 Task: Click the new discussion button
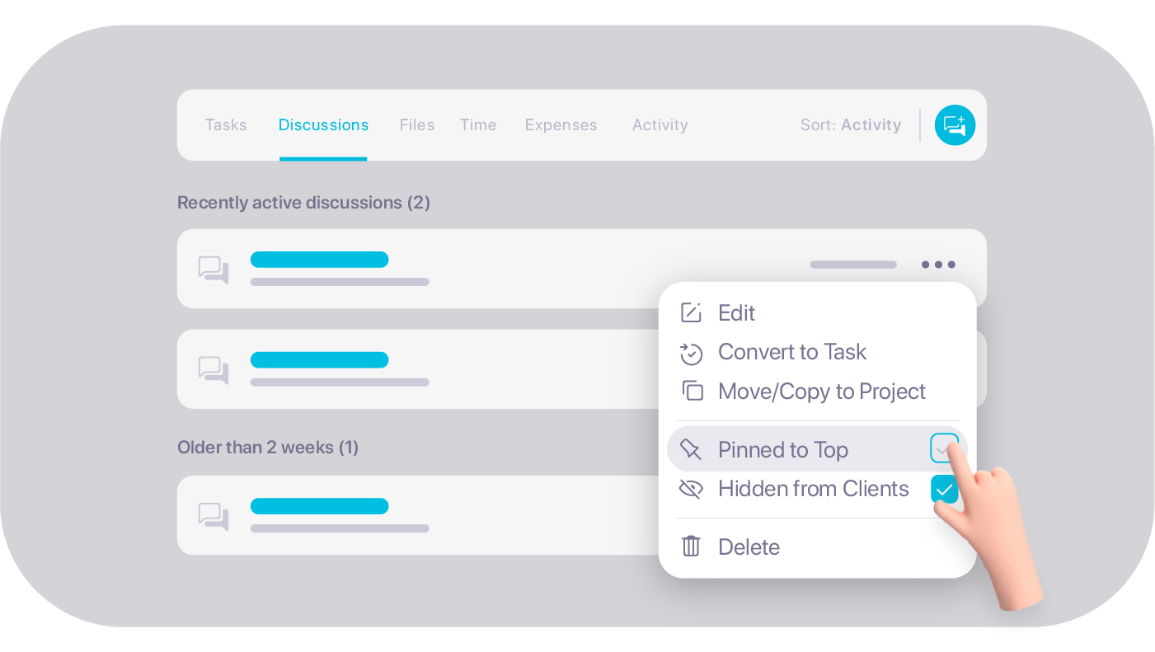click(955, 125)
